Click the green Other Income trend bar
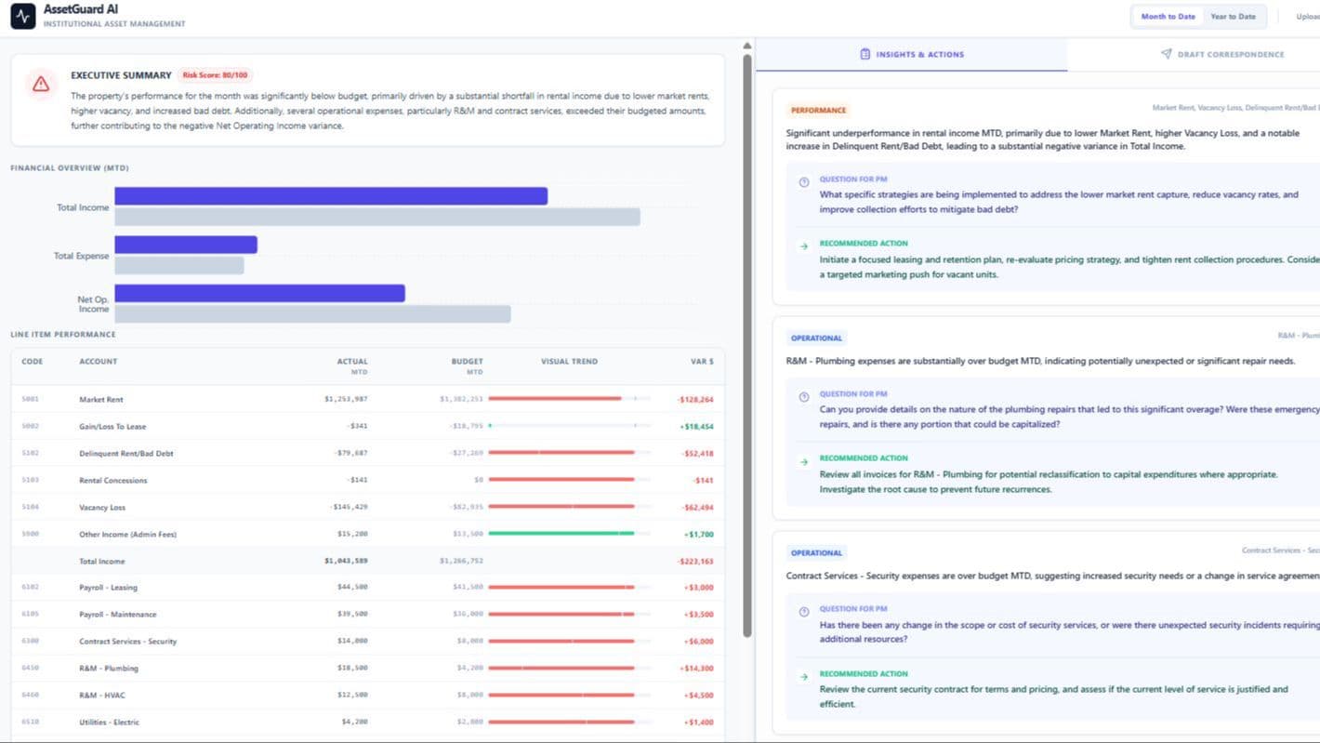The image size is (1320, 743). [561, 534]
